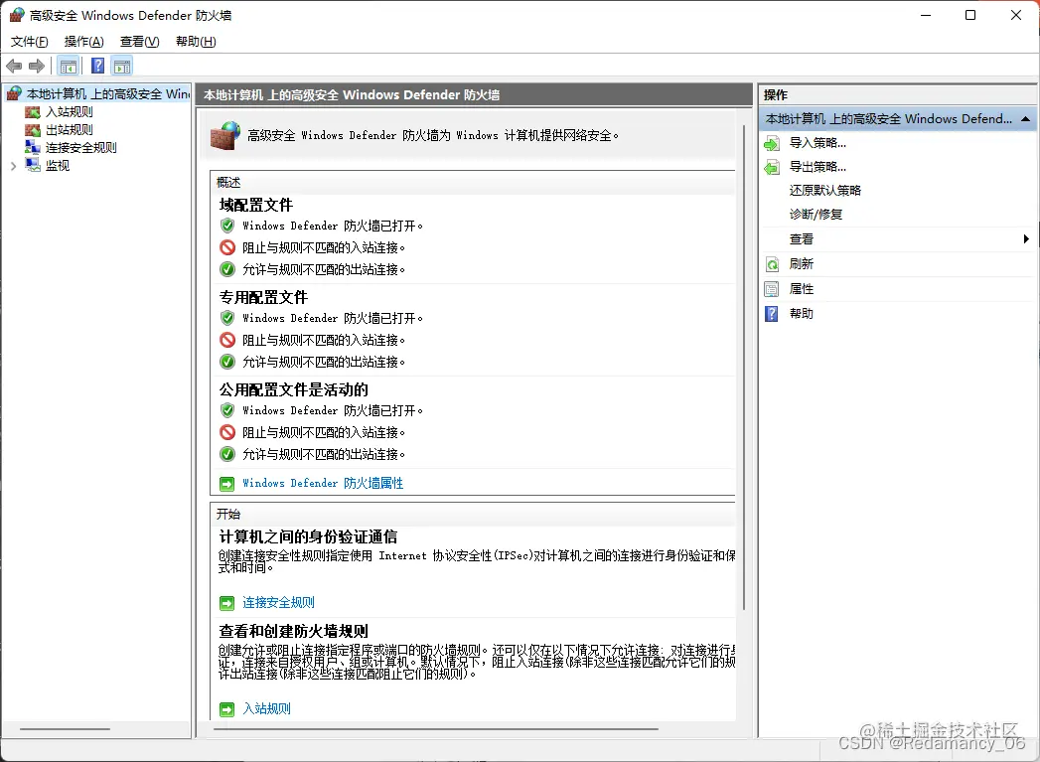The width and height of the screenshot is (1040, 762).
Task: Click the 公用配置文件是活动的 heading
Action: 294,390
